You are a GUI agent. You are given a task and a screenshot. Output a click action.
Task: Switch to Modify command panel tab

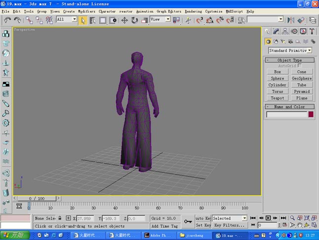pyautogui.click(x=276, y=31)
